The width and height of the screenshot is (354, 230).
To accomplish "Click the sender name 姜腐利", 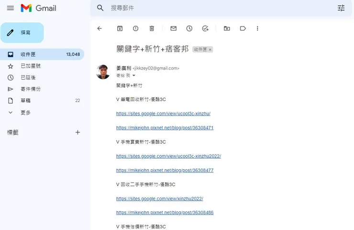I will pos(123,68).
